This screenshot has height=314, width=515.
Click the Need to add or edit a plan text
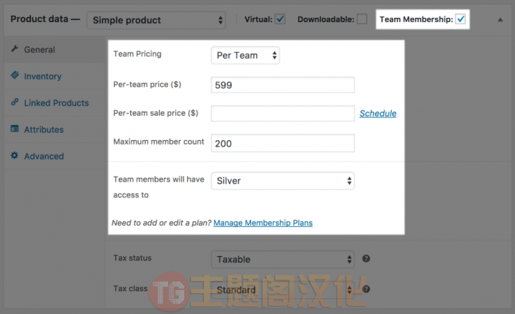coord(161,222)
